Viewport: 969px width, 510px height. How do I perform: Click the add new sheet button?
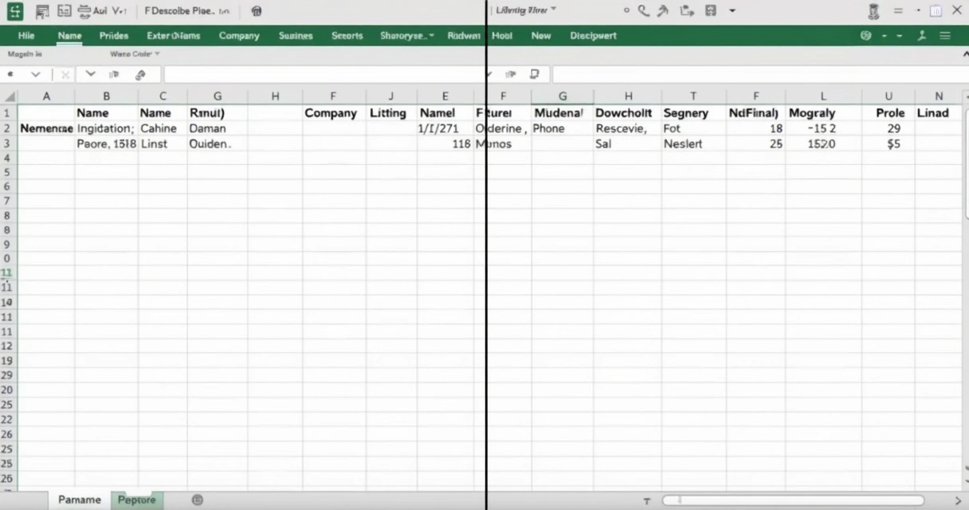point(197,500)
